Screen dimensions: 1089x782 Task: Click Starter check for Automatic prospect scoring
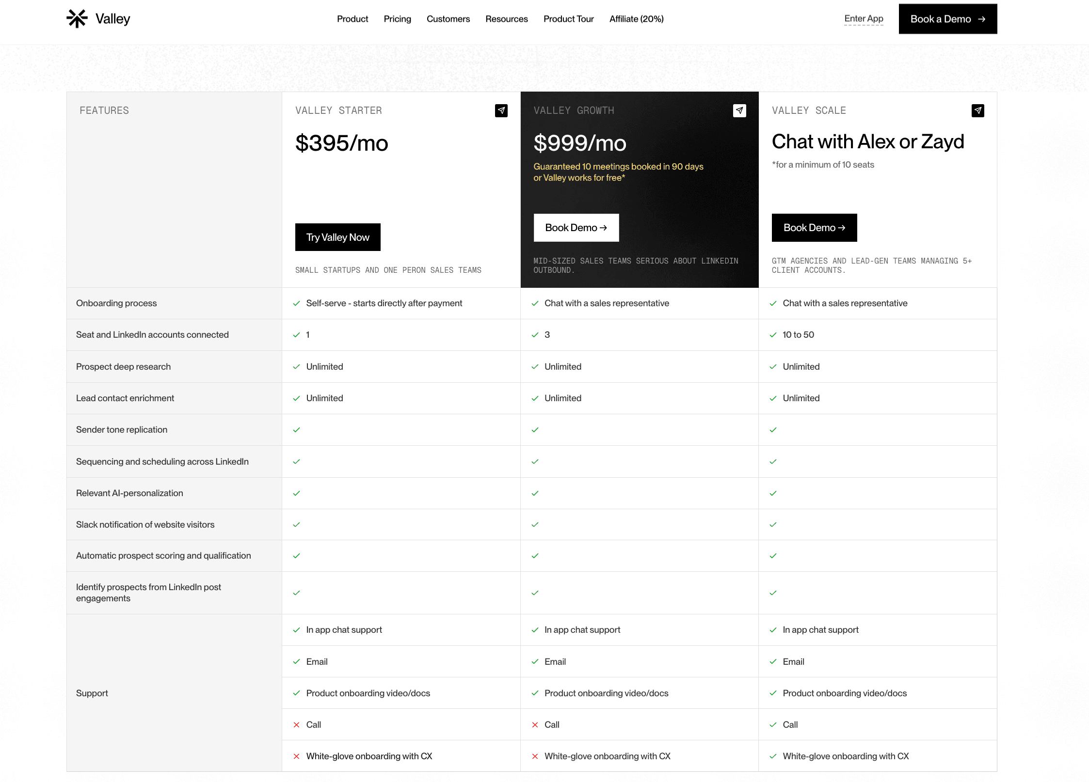[x=297, y=556]
